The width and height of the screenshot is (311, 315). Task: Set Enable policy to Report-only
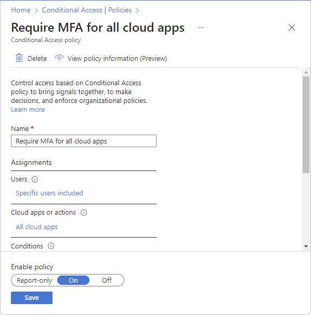coord(34,280)
